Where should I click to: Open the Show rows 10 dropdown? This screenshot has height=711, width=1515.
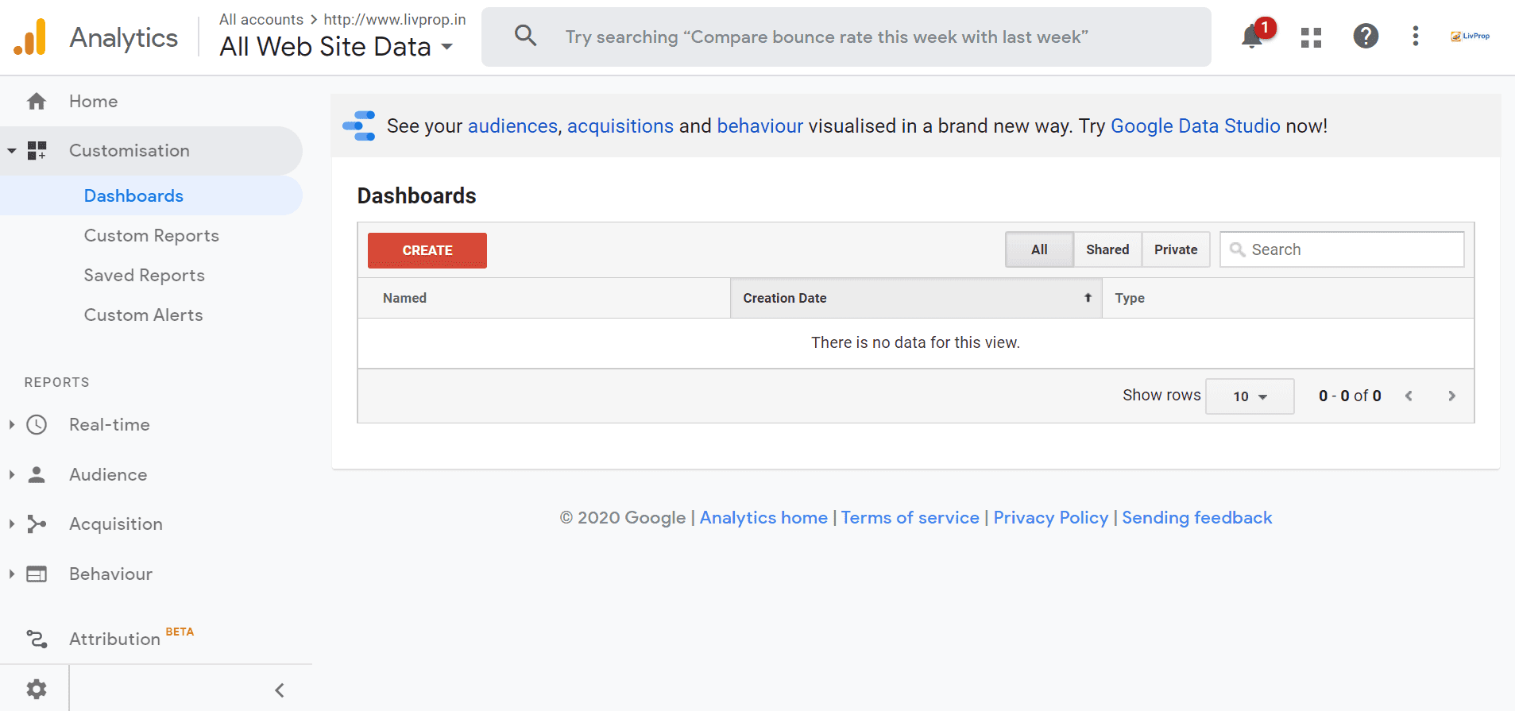(x=1249, y=396)
